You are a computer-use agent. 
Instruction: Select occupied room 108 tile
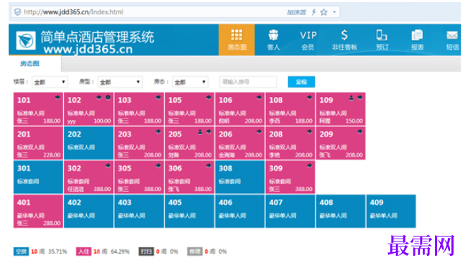point(290,109)
